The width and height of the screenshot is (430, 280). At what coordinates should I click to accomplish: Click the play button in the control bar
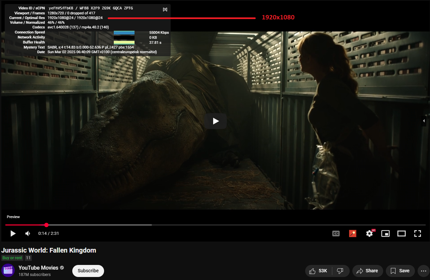[x=13, y=234]
